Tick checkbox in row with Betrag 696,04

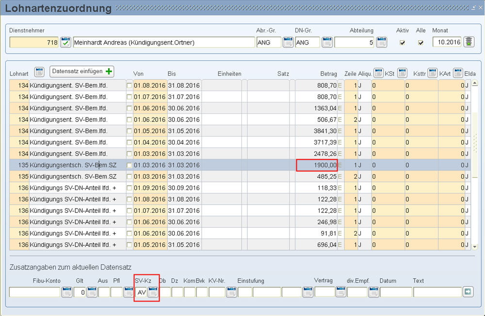point(129,245)
